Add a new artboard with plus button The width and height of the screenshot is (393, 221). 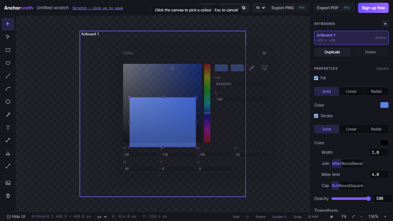pyautogui.click(x=385, y=24)
